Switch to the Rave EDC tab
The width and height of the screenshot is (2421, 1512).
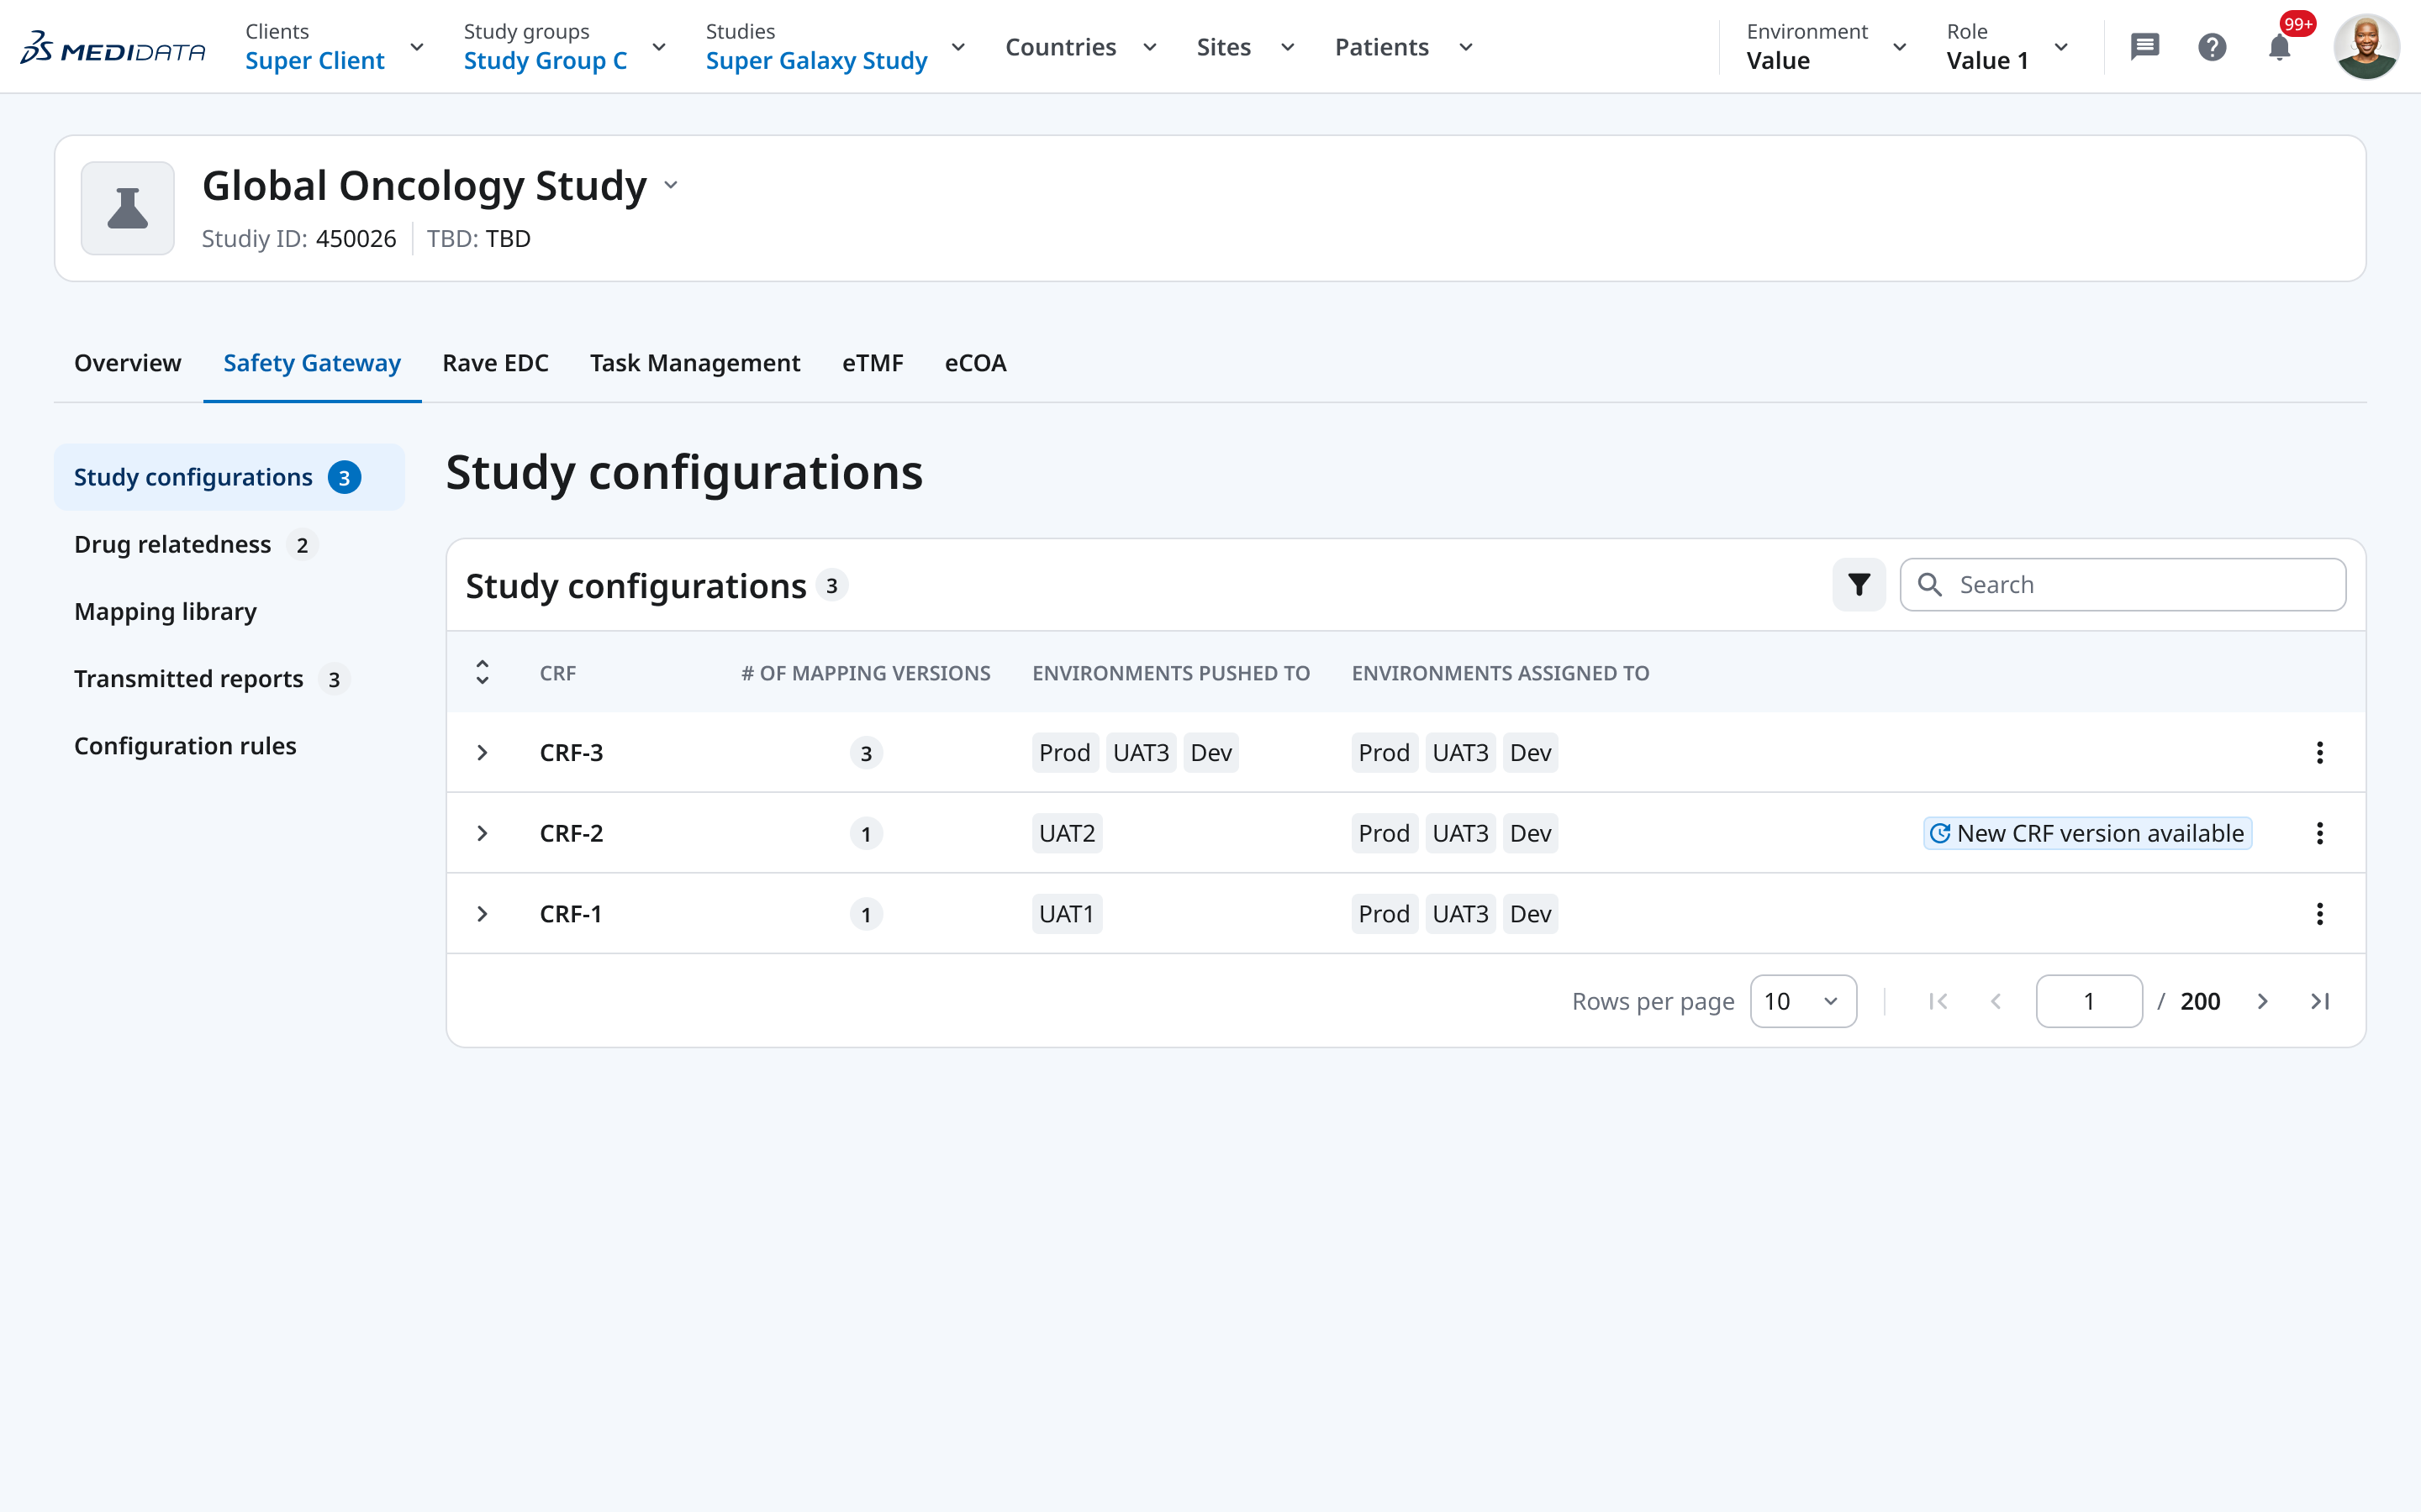pyautogui.click(x=495, y=363)
